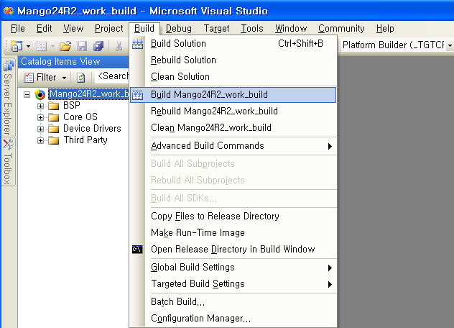Click the Visual Studio title bar icon

pos(9,11)
